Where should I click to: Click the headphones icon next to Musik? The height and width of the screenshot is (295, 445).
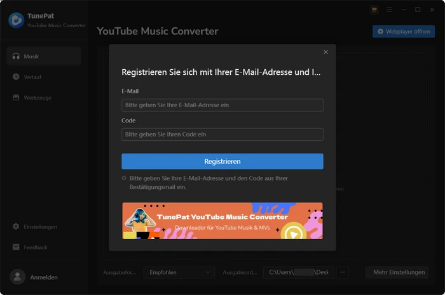[16, 56]
